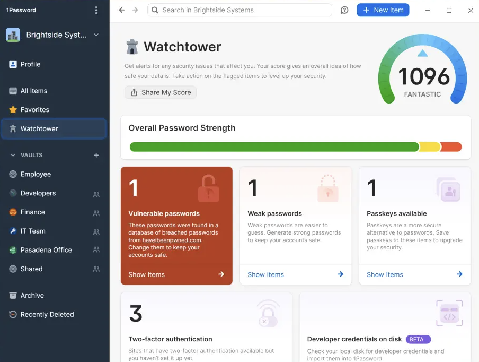The image size is (479, 362).
Task: Click the search magnifier icon
Action: pos(155,10)
